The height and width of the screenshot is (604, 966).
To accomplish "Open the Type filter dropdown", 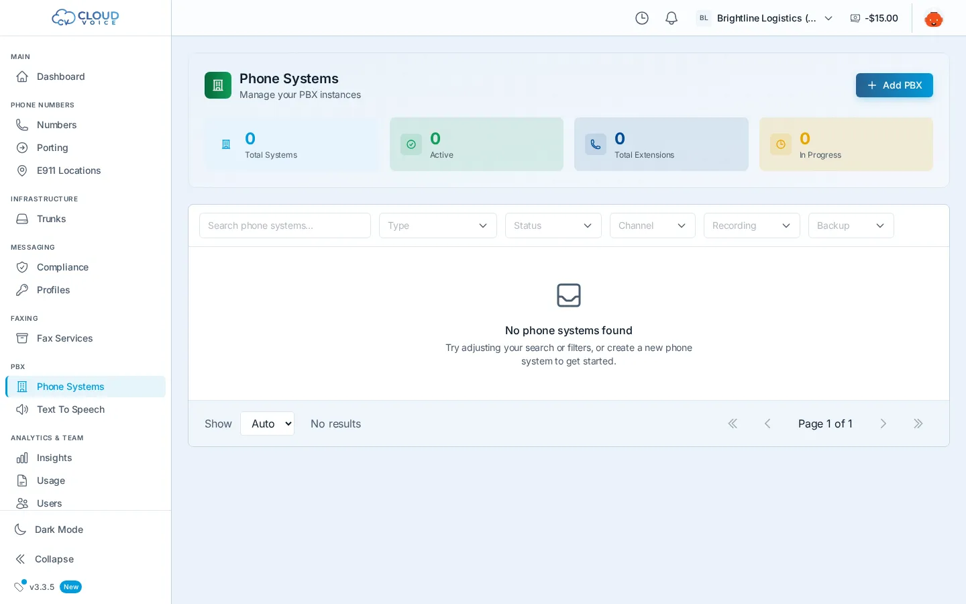I will tap(438, 225).
